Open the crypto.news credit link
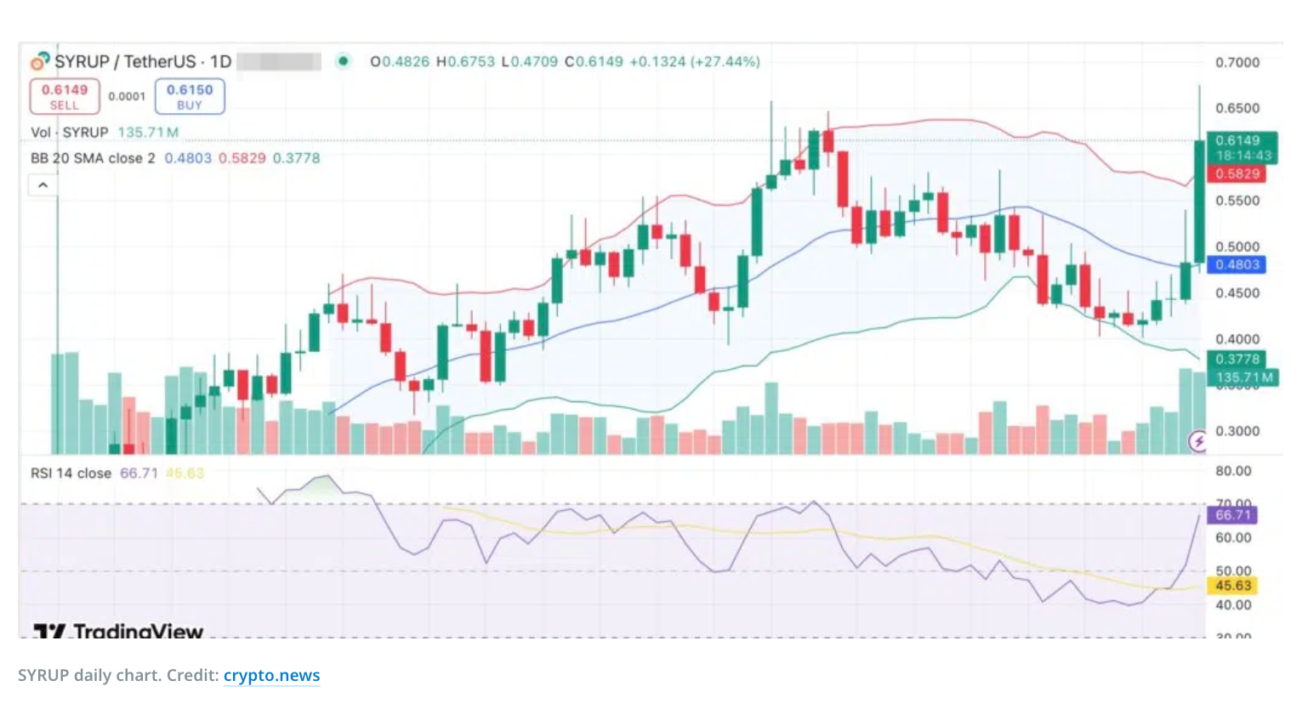The image size is (1291, 709). tap(271, 675)
